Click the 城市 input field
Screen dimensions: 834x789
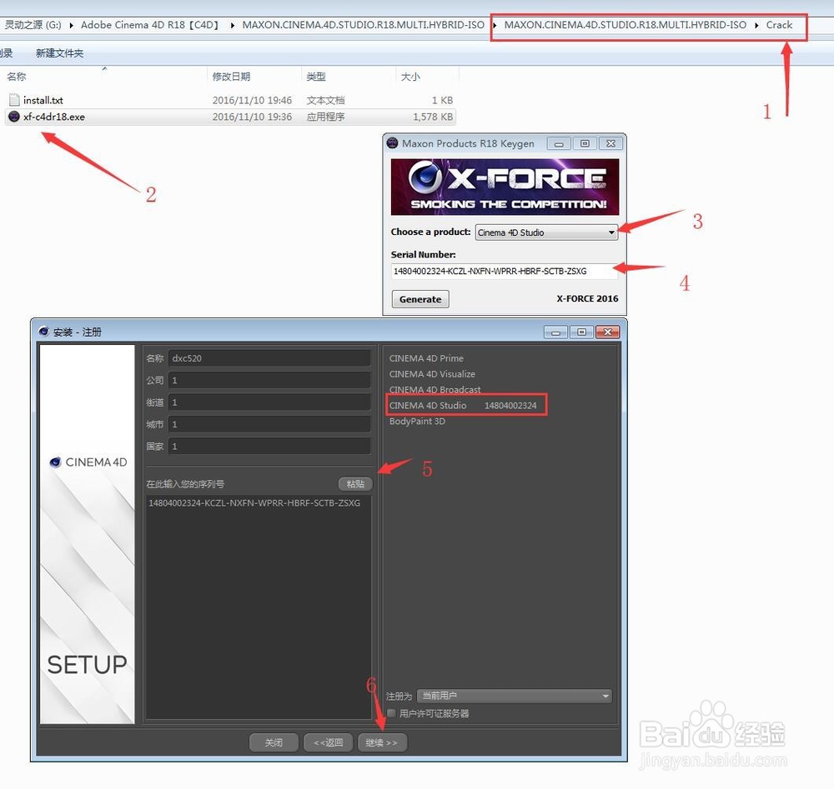pyautogui.click(x=269, y=424)
